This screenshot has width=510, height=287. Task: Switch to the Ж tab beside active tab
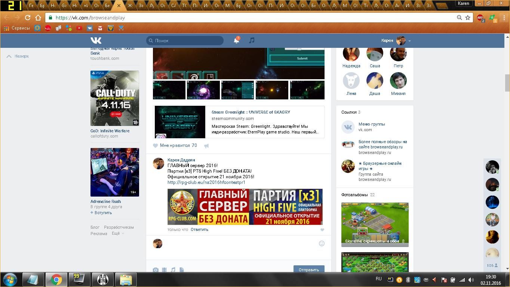130,6
